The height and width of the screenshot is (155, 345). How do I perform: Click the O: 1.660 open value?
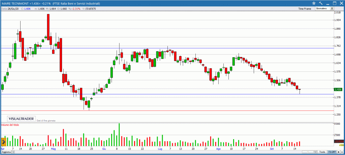(62, 9)
